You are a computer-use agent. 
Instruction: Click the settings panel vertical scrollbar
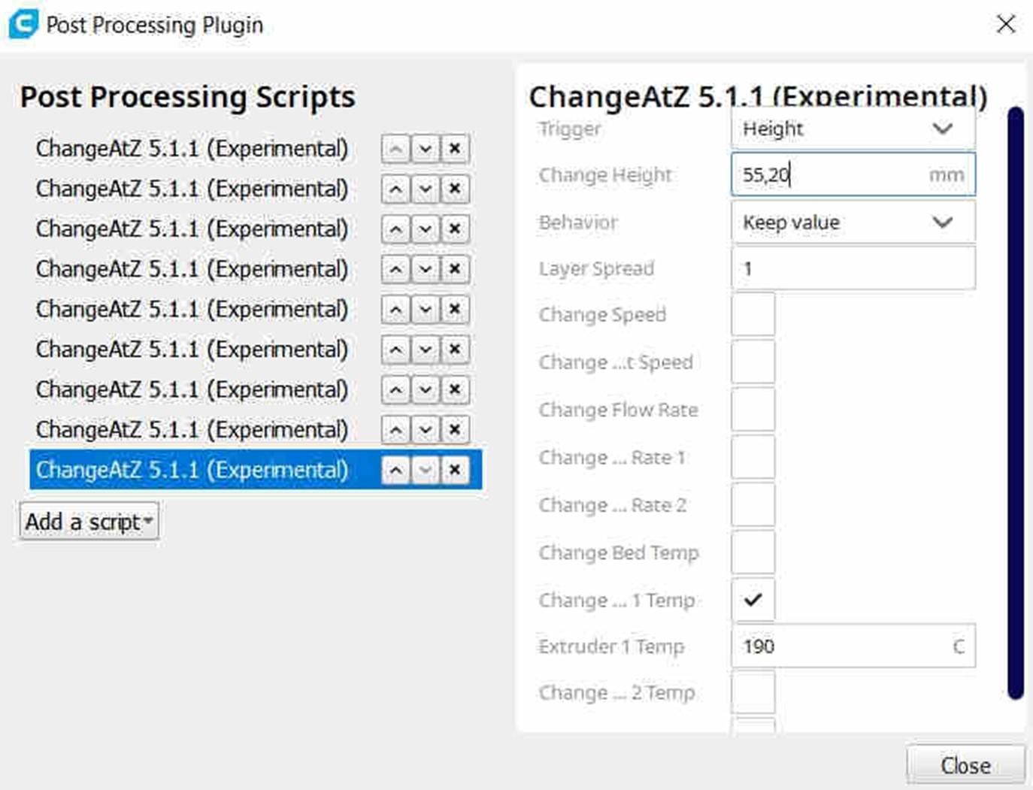click(x=1015, y=402)
